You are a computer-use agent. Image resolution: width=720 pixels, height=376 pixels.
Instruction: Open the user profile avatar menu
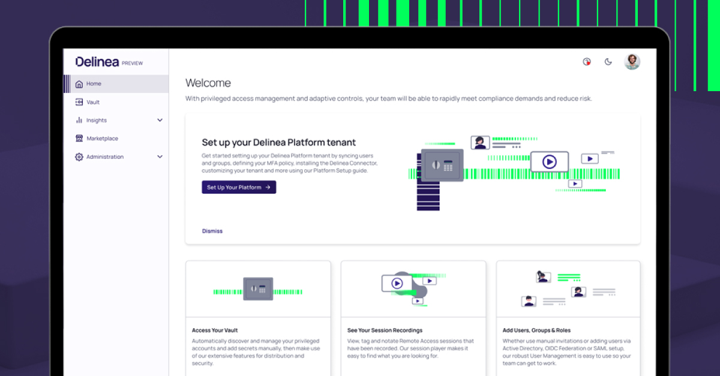click(x=632, y=62)
